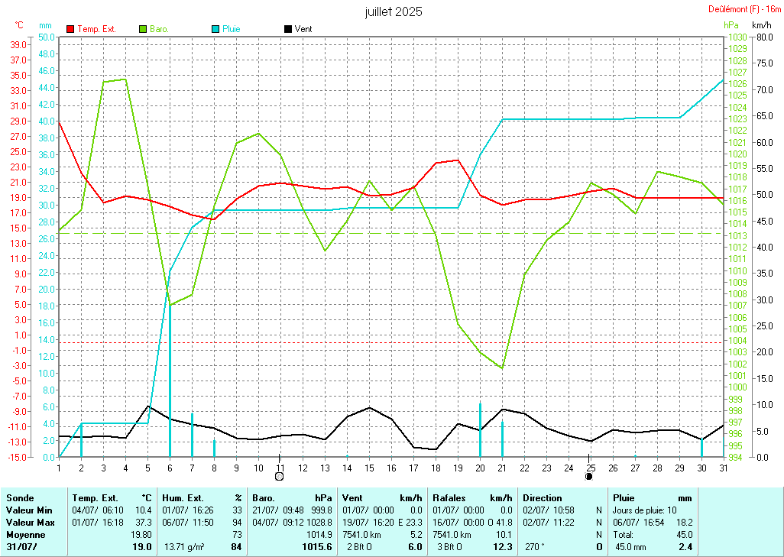Image resolution: width=784 pixels, height=557 pixels.
Task: Click the Delémont (F) - 16m station label
Action: (740, 9)
